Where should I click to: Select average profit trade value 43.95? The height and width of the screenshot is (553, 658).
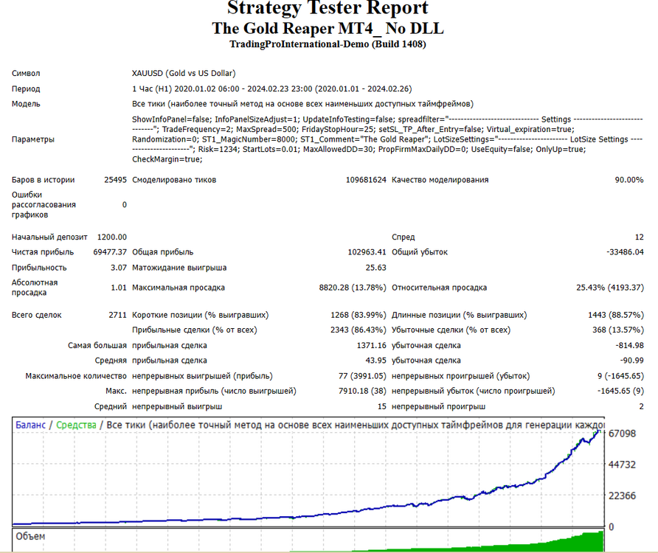point(375,361)
